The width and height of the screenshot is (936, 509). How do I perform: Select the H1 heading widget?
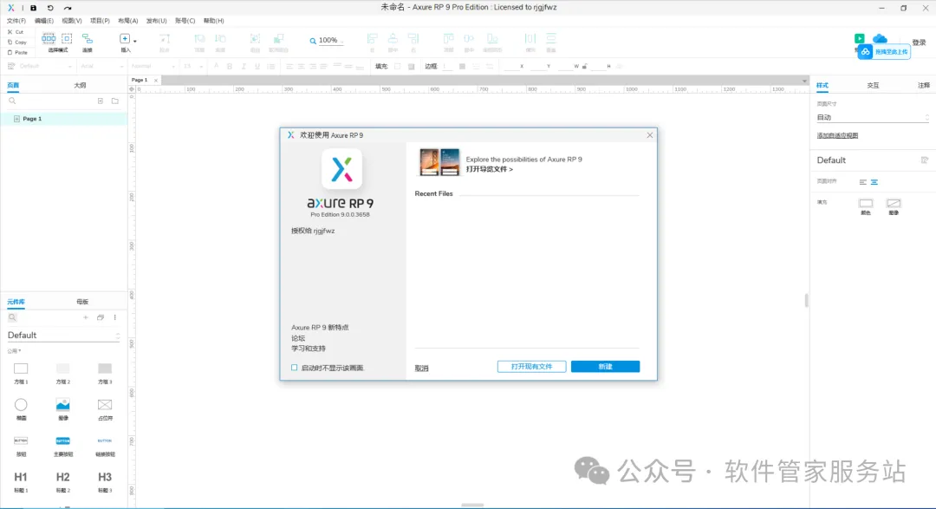click(x=21, y=481)
